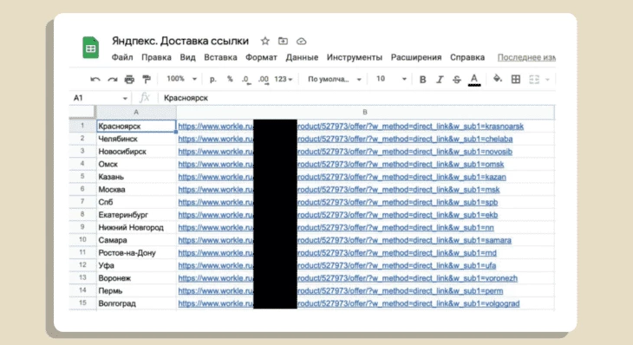Open the text color picker
Viewport: 633px width, 345px height.
click(474, 80)
